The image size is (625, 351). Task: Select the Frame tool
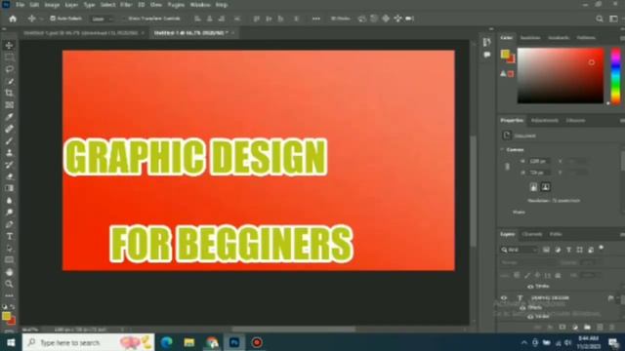[x=9, y=105]
